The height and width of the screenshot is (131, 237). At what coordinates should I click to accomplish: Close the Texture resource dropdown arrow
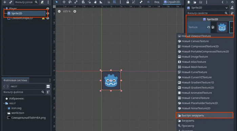[231, 27]
